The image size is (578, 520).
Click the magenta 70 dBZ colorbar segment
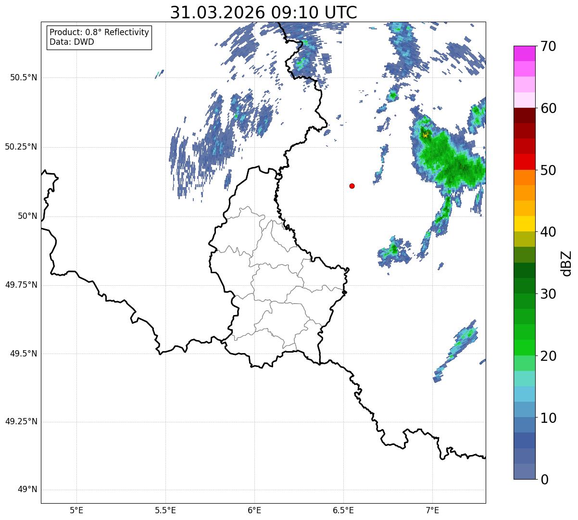click(x=524, y=53)
